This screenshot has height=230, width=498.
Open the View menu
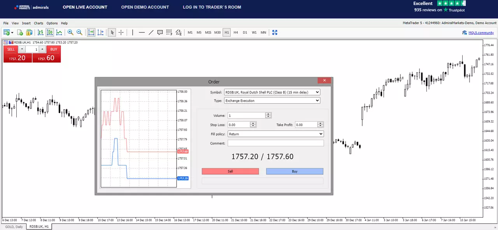[15, 23]
